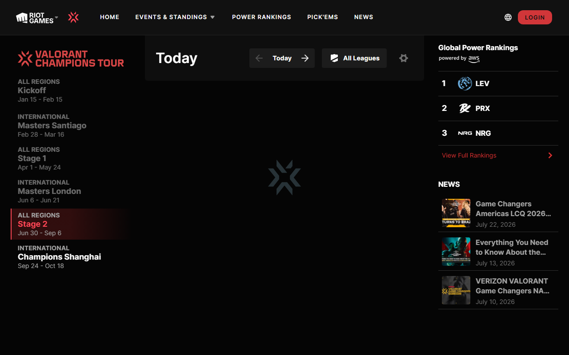Go to the previous day with left arrow
Image resolution: width=569 pixels, height=355 pixels.
click(x=259, y=58)
